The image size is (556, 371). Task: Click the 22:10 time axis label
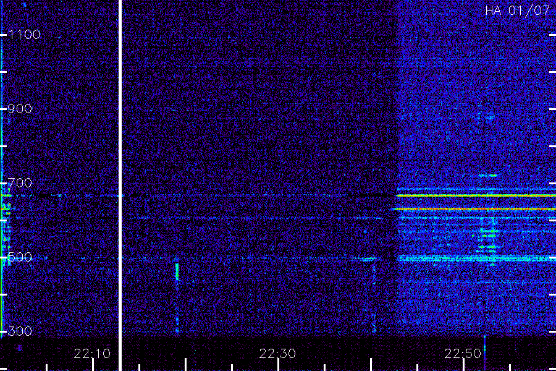92,354
